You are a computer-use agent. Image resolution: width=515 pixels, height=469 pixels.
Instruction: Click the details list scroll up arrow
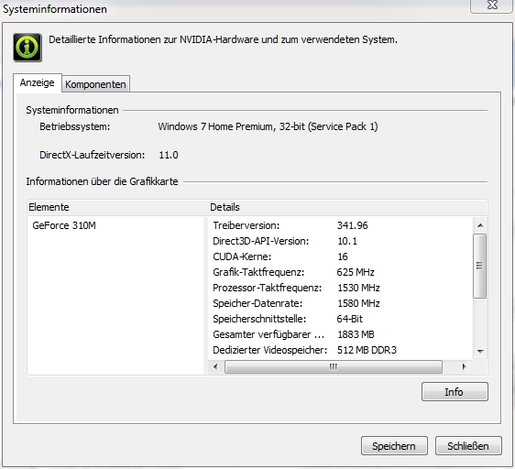point(480,225)
